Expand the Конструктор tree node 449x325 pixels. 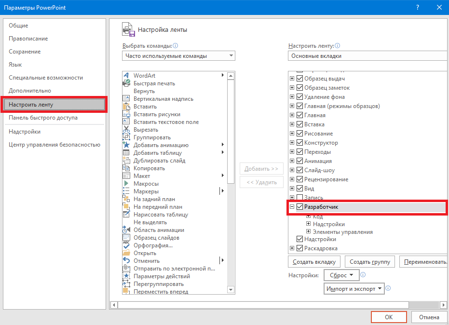(292, 143)
